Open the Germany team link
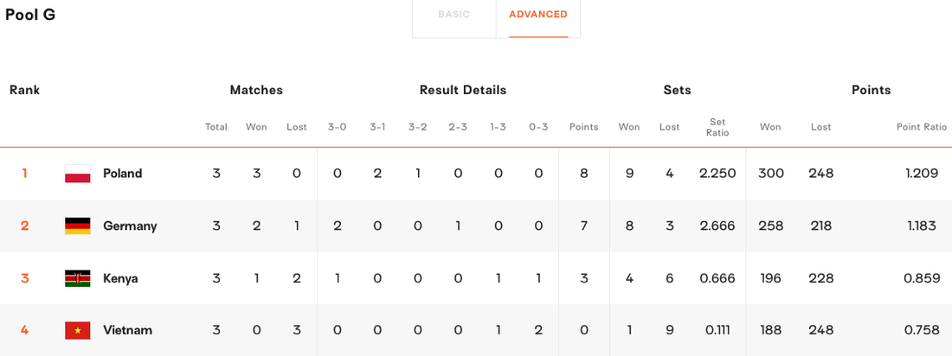 pos(130,226)
